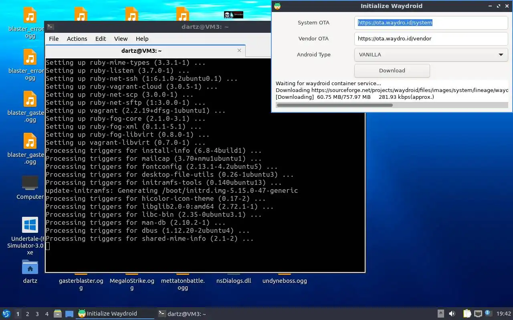The image size is (513, 320).
Task: Click the wired network tray icon
Action: point(478,314)
